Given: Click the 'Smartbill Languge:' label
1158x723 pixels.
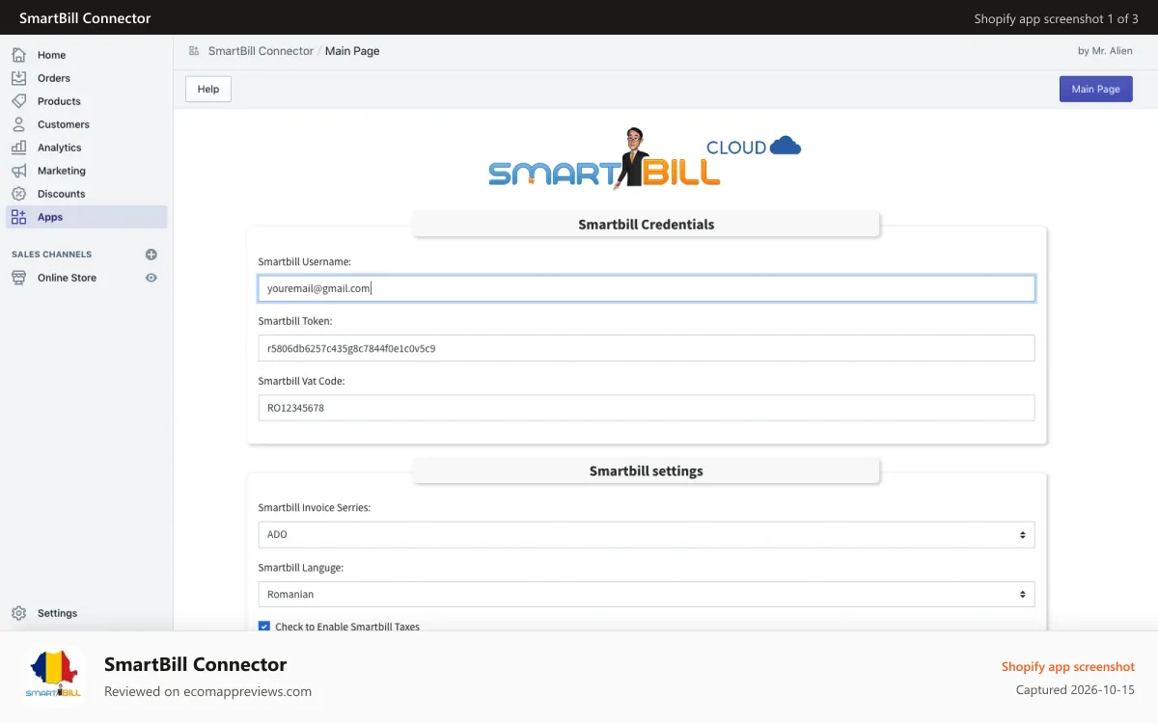Looking at the screenshot, I should [x=301, y=568].
